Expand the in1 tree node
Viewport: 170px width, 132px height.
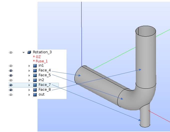coord(29,66)
